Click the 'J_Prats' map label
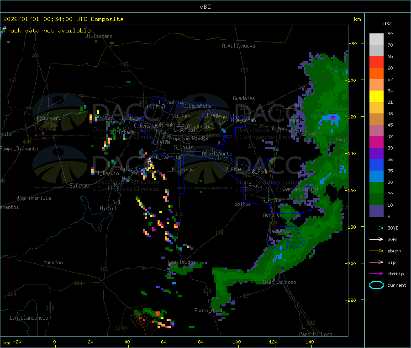This screenshot has height=348, width=411. point(253,186)
